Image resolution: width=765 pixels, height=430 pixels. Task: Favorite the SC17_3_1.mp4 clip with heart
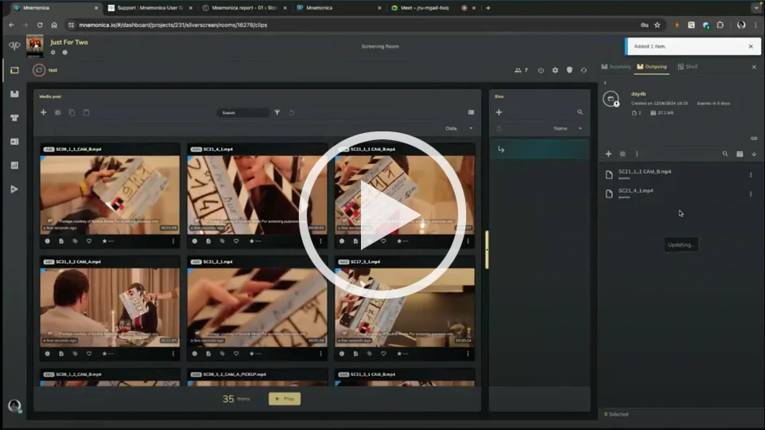pyautogui.click(x=383, y=354)
